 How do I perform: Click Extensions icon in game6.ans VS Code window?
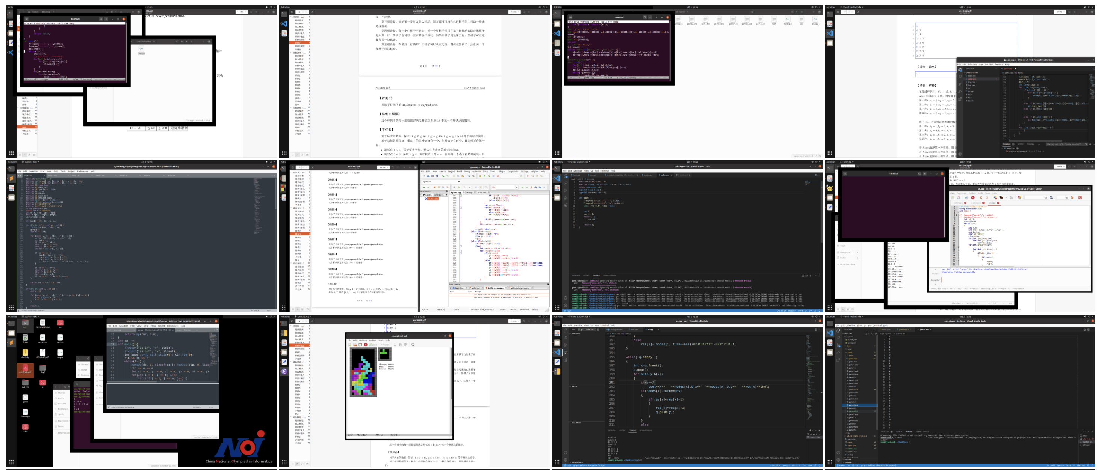pos(838,360)
